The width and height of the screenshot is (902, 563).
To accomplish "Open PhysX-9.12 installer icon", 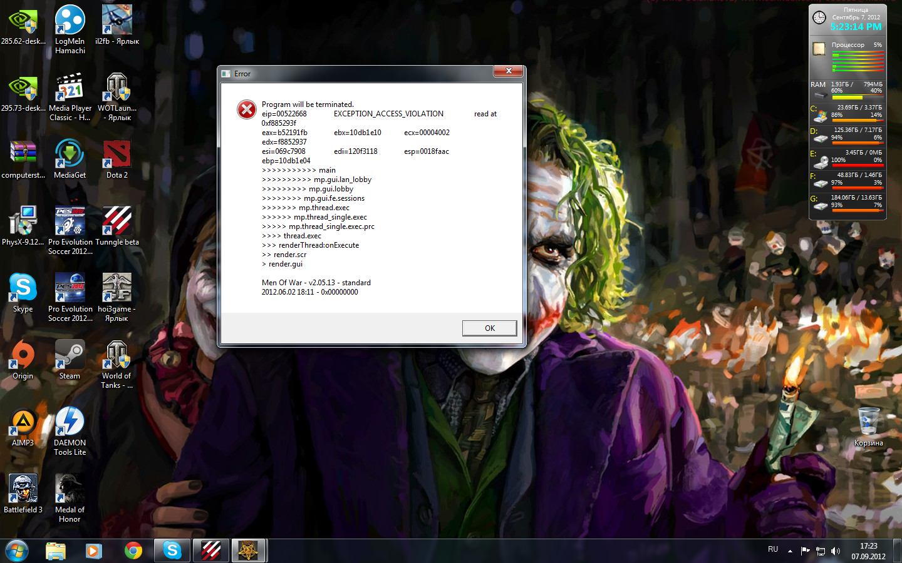I will [x=23, y=226].
